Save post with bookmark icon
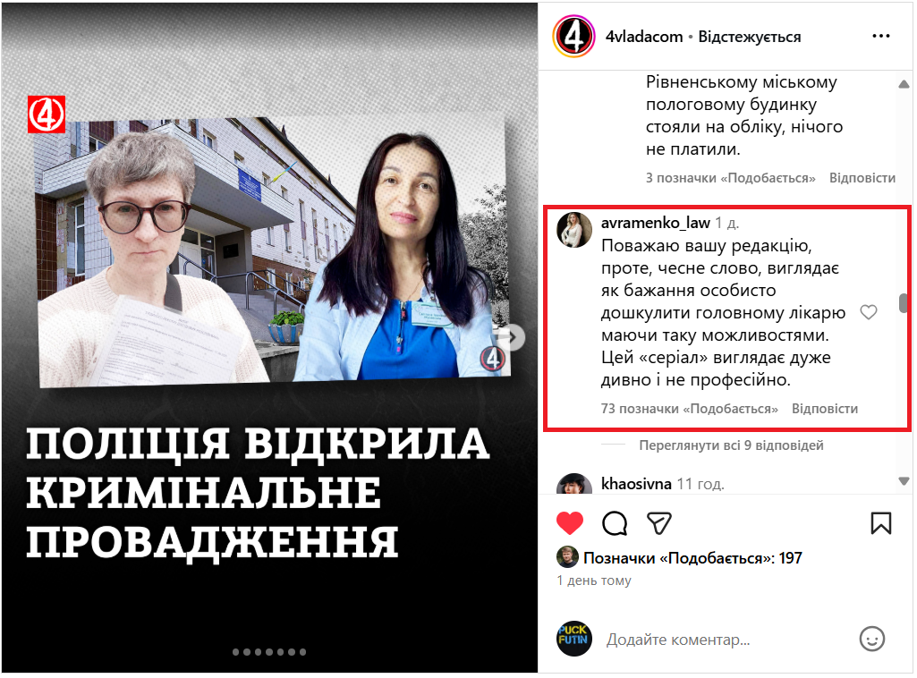 pyautogui.click(x=880, y=523)
